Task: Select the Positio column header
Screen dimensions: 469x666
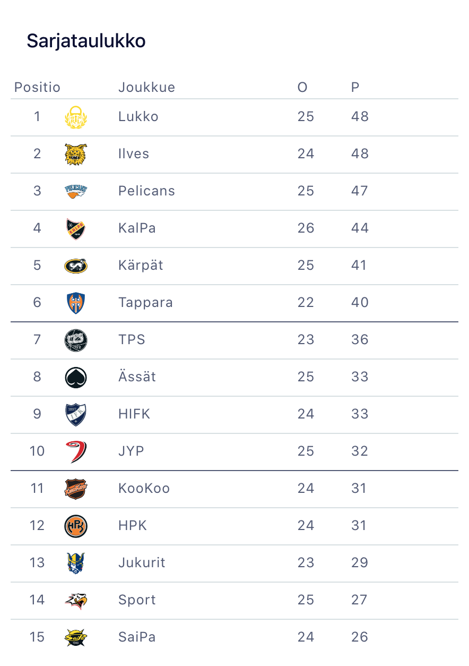Action: point(37,87)
